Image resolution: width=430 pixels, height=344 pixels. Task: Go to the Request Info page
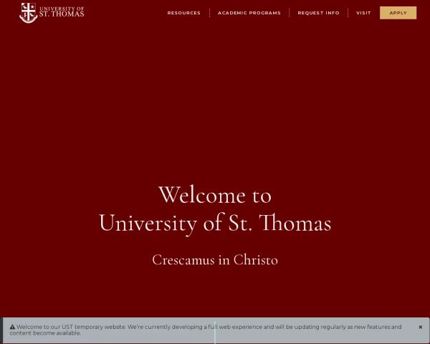coord(318,13)
